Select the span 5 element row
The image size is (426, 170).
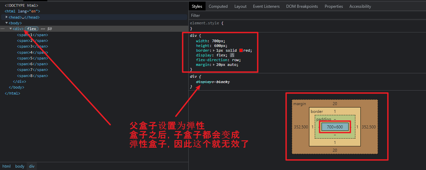32,58
